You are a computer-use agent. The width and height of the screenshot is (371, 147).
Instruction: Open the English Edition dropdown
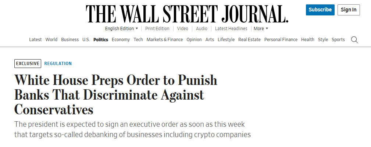(121, 29)
